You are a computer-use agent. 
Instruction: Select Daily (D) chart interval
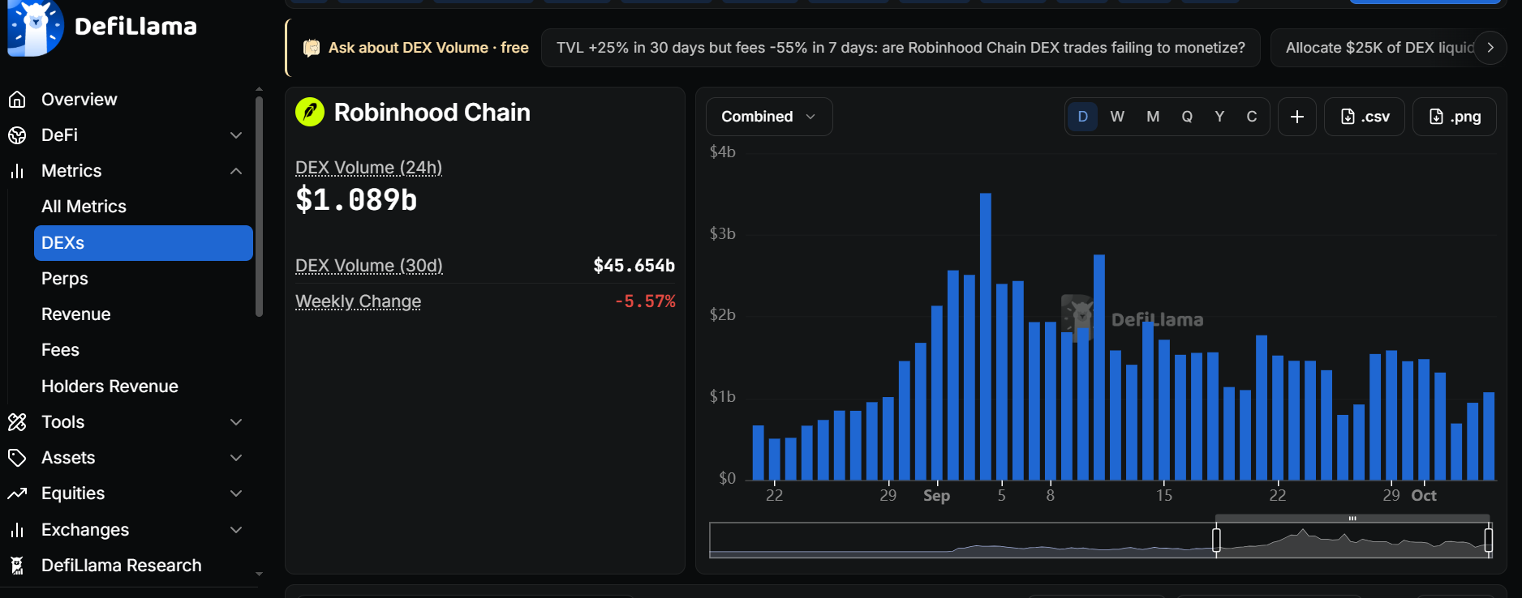(1082, 117)
